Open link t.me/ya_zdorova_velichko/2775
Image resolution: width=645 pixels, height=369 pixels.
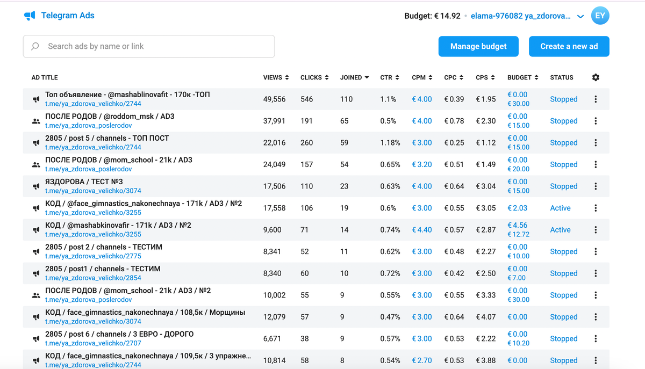tap(93, 256)
